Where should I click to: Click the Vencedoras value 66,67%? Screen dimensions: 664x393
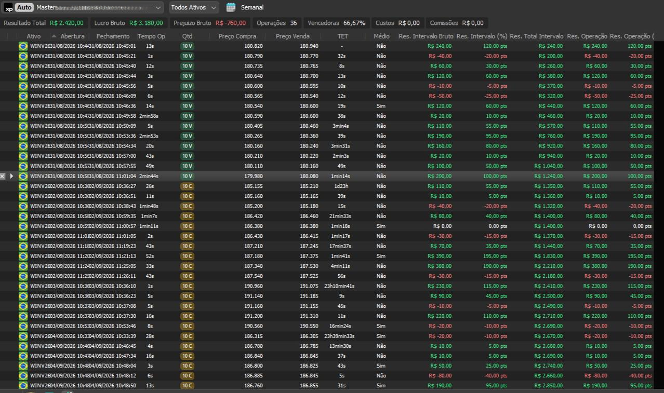[354, 23]
